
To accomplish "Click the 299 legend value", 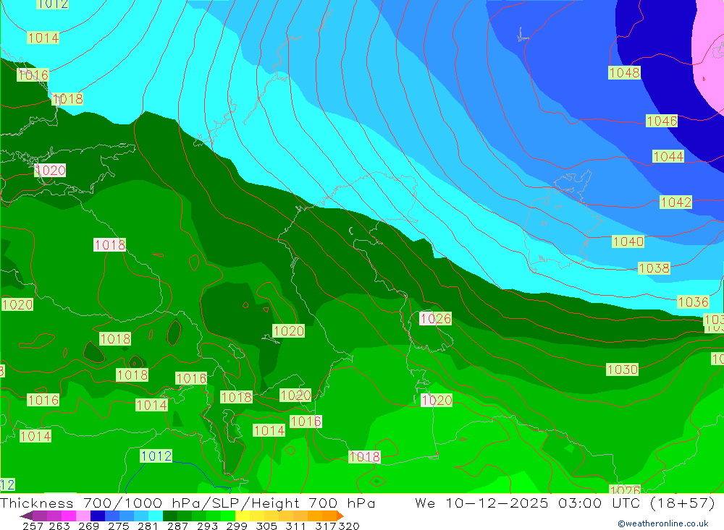I will (x=237, y=526).
